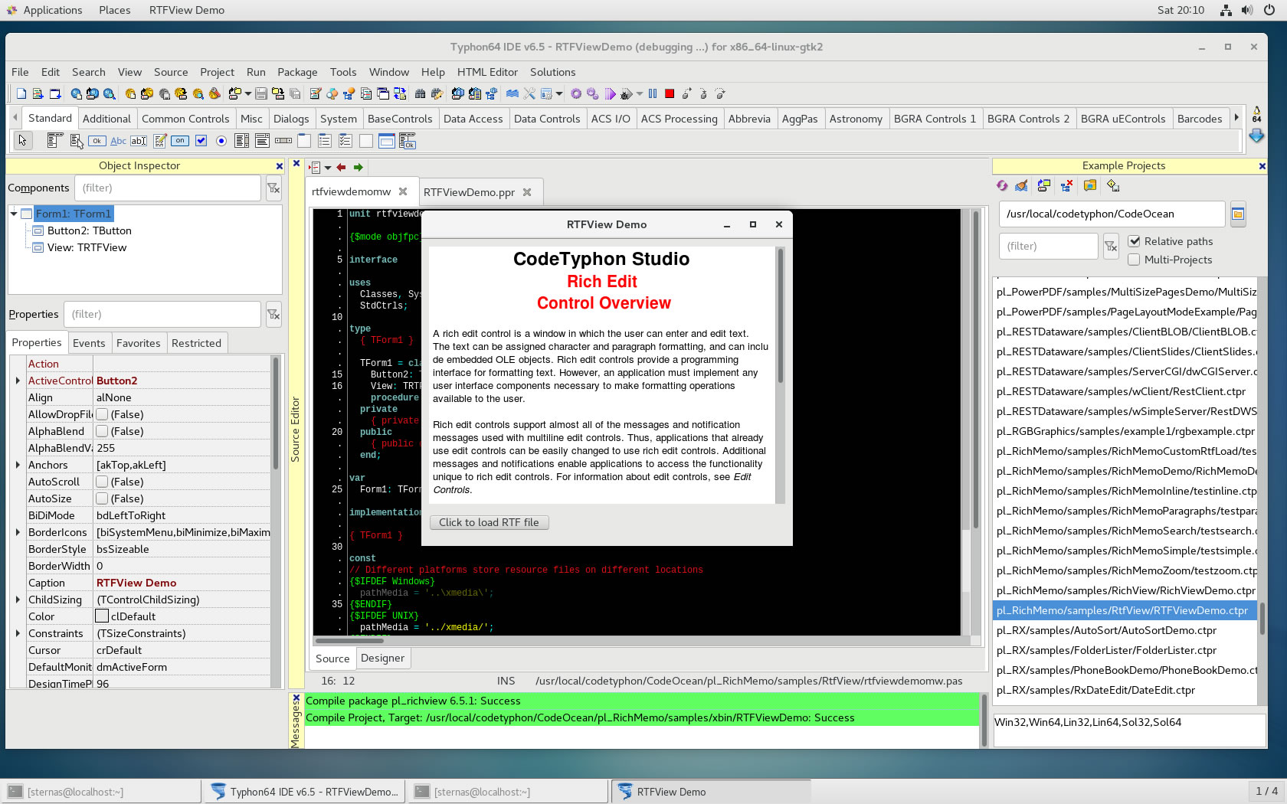Select the TMemo component icon
The height and width of the screenshot is (804, 1287).
point(160,140)
